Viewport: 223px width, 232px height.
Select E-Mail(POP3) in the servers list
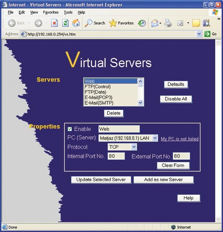click(x=111, y=97)
